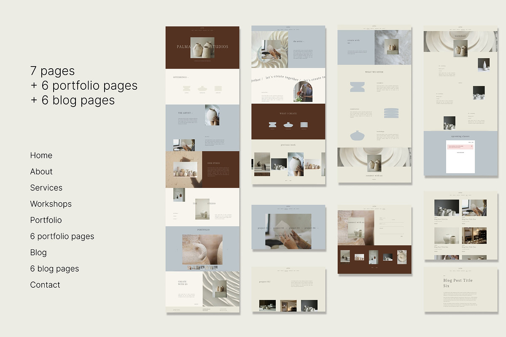
Task: Click the message field in the contact form
Action: coord(391,230)
